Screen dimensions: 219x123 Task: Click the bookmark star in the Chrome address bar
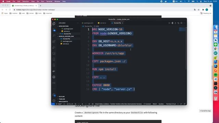(198, 10)
